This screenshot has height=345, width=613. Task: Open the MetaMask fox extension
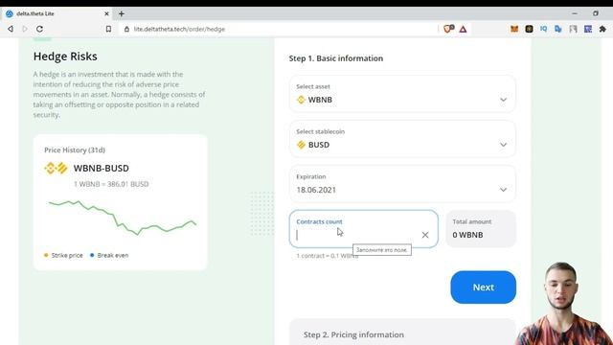(x=514, y=29)
